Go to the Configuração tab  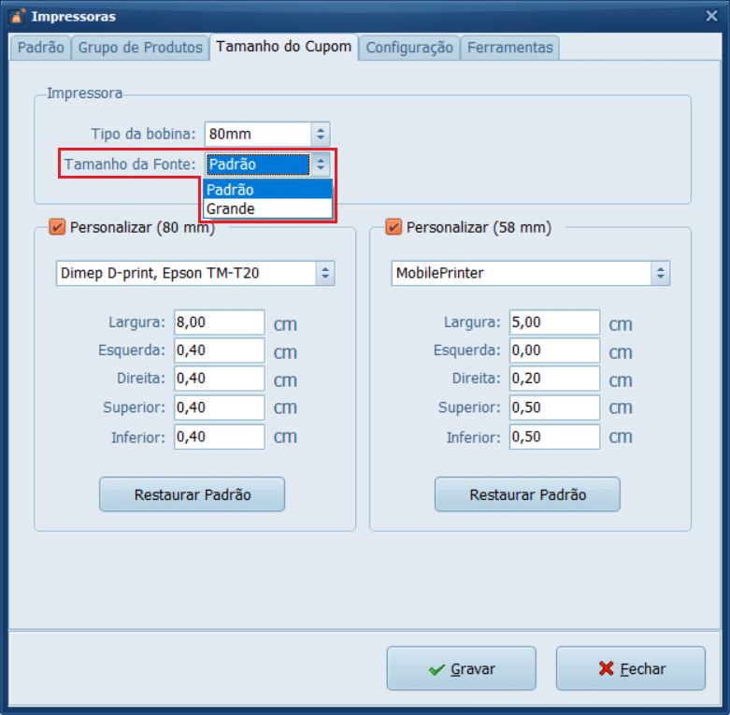point(409,48)
